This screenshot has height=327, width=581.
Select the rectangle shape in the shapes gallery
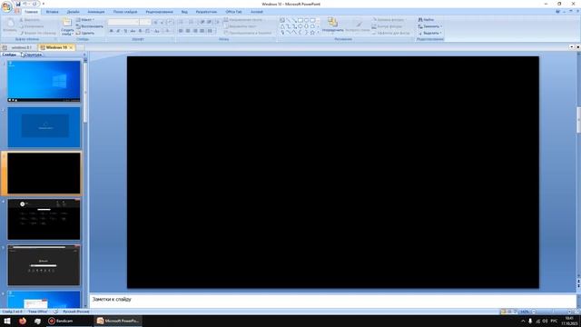(300, 20)
